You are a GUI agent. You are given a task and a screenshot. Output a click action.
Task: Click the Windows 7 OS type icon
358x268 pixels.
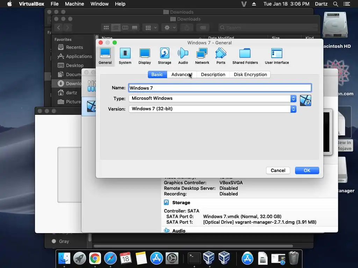coord(306,100)
